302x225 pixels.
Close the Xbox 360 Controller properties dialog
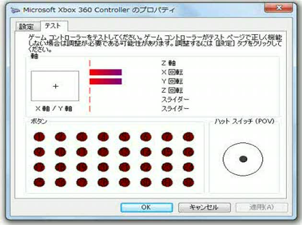tap(279, 8)
